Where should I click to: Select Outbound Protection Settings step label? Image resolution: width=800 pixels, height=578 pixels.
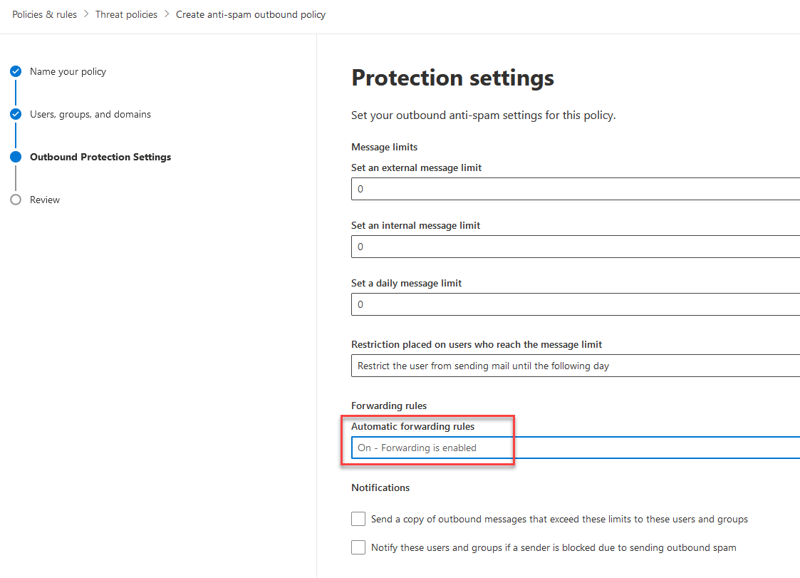pos(100,157)
